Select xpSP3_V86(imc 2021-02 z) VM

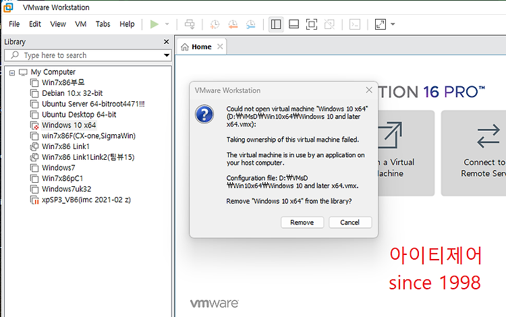pyautogui.click(x=86, y=200)
